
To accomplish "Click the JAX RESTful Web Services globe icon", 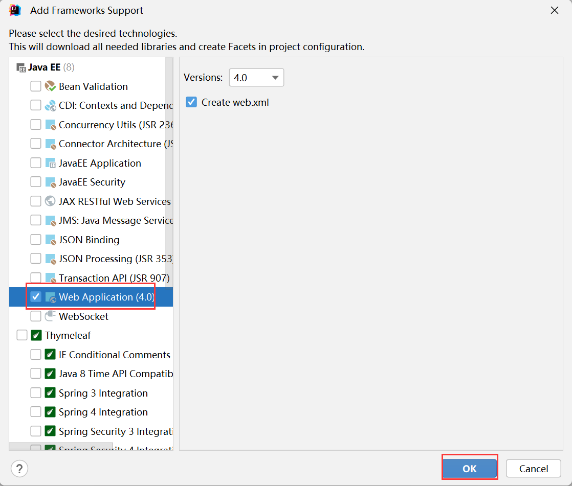I will point(50,201).
